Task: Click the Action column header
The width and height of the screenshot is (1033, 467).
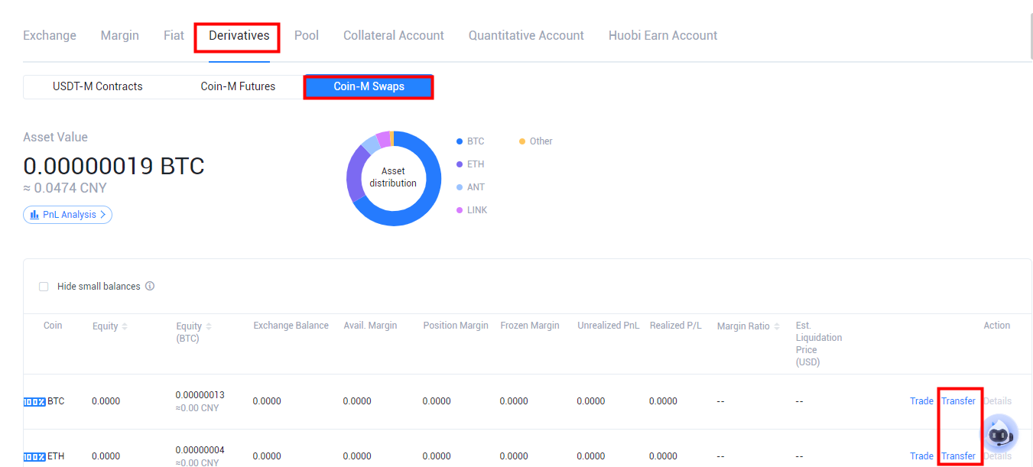Action: coord(997,326)
